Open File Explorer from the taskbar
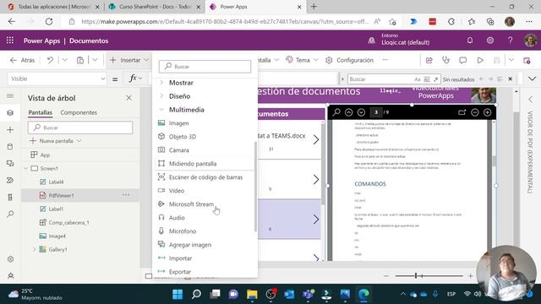Viewport: 541px width, 304px height. tap(252, 294)
